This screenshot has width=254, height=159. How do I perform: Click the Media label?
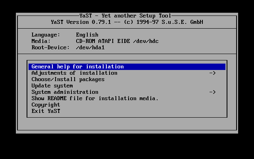click(41, 41)
